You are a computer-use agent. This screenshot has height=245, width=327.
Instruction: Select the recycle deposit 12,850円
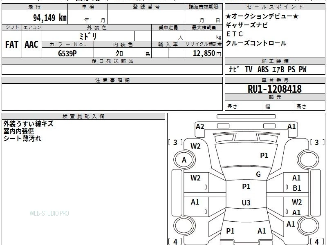(x=207, y=53)
